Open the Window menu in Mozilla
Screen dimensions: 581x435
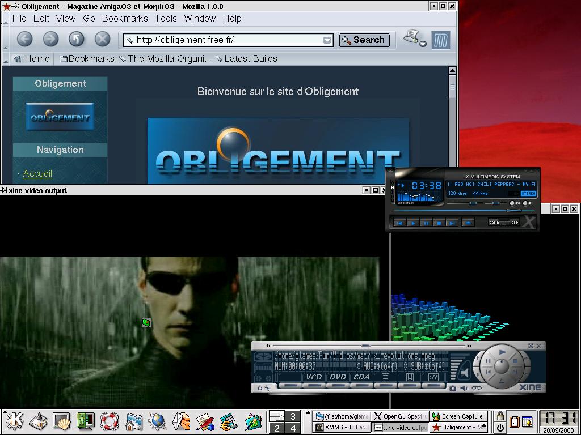[x=200, y=19]
